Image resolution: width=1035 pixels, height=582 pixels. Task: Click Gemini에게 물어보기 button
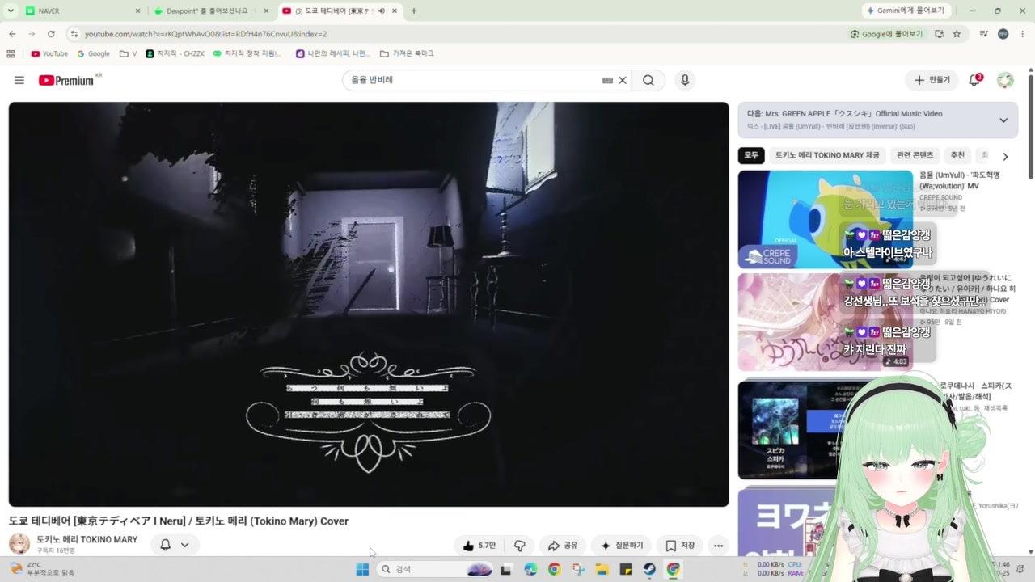[x=906, y=11]
